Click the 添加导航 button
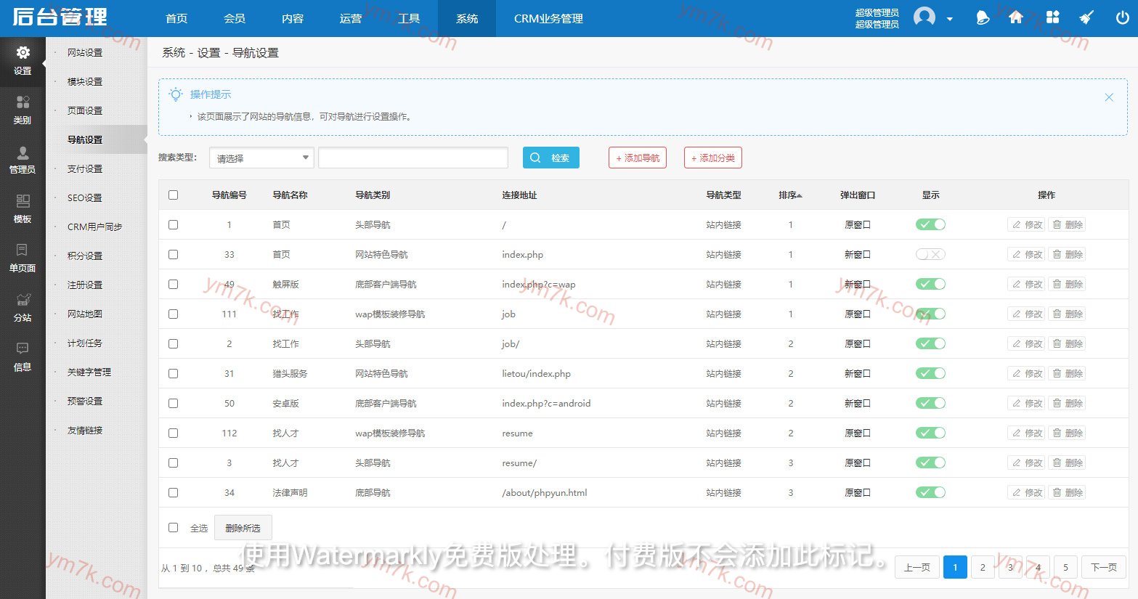 pos(637,158)
